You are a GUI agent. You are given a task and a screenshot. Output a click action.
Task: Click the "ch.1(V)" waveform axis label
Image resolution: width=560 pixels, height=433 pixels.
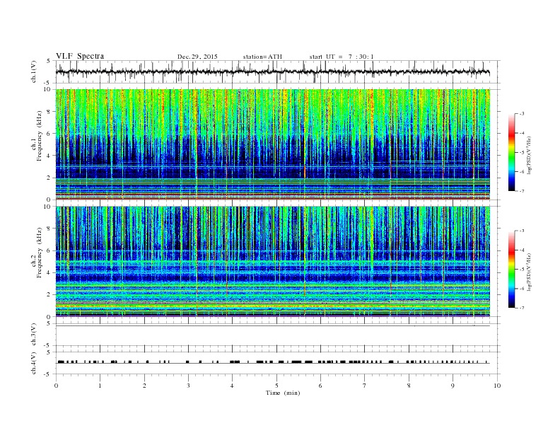34,71
